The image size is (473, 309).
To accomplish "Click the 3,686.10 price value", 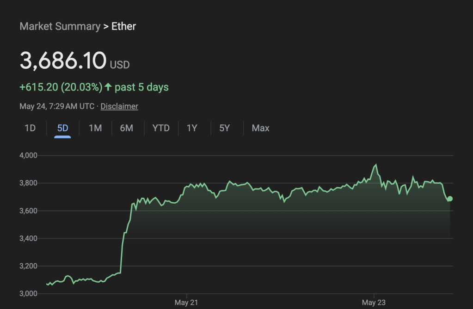I will (x=63, y=61).
